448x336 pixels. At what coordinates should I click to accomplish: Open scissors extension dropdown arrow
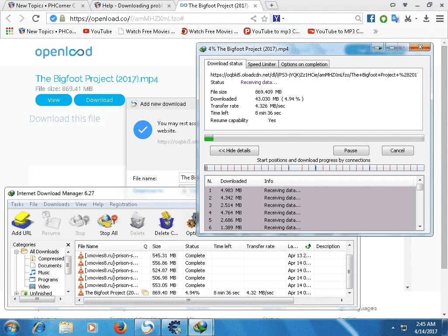416,18
